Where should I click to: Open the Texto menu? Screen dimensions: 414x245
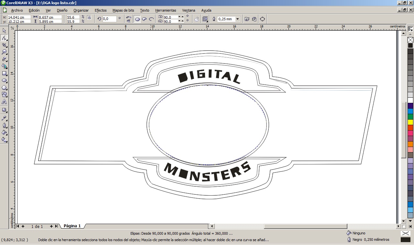(145, 10)
